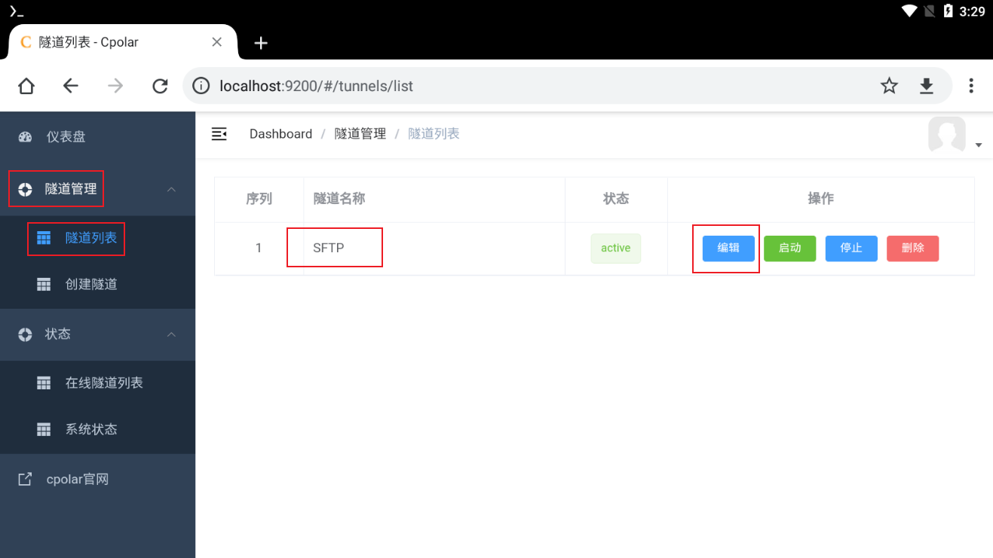Click the 状态 column header
Image resolution: width=993 pixels, height=558 pixels.
point(616,199)
